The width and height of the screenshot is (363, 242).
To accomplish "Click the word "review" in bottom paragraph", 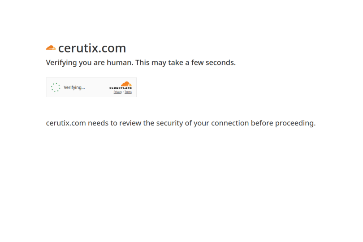I will coord(130,123).
